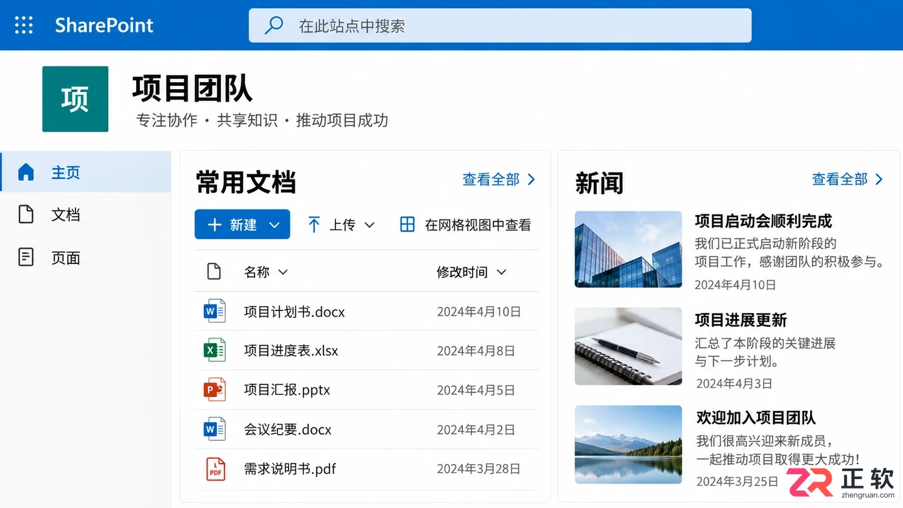Image resolution: width=903 pixels, height=508 pixels.
Task: Select 页面 in the left navigation
Action: tap(86, 257)
